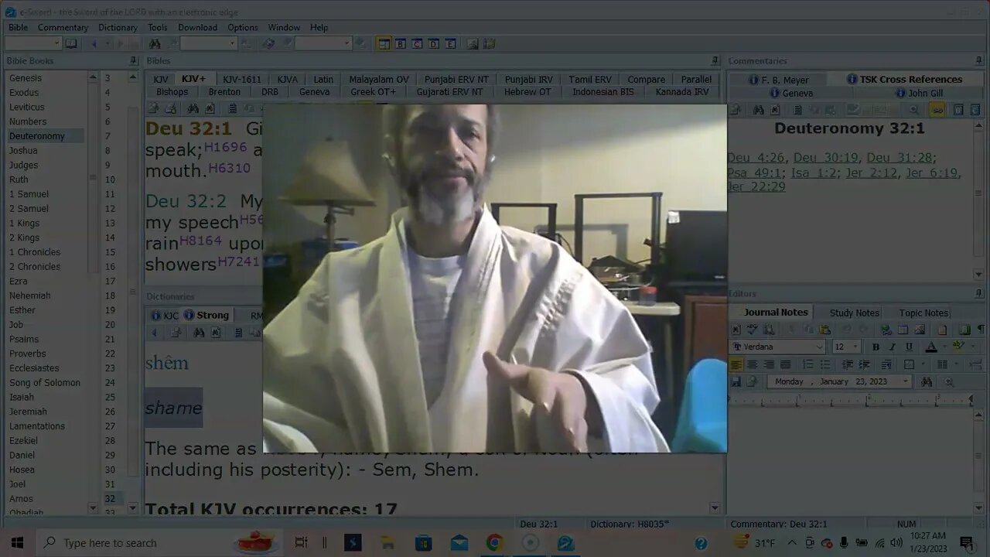Open the highlight color dropdown arrow
The image size is (990, 557).
click(x=972, y=347)
